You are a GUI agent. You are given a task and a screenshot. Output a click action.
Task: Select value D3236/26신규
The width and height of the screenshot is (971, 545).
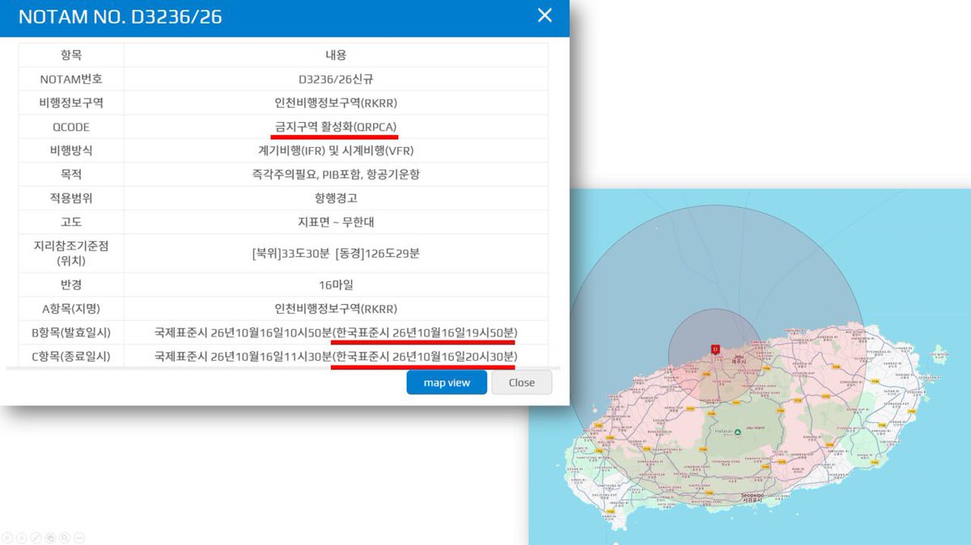[x=335, y=79]
